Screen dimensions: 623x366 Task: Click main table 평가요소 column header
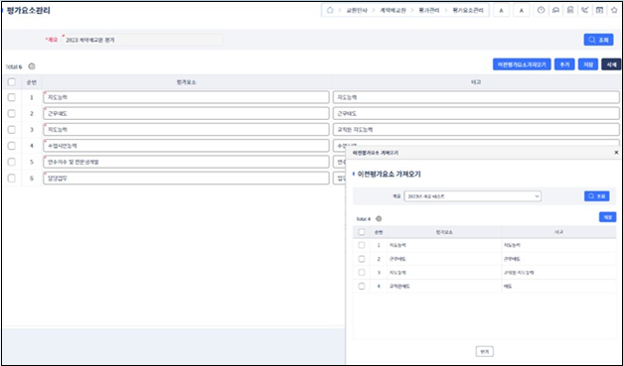tap(187, 82)
